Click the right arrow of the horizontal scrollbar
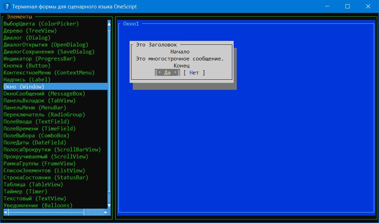The image size is (379, 223). point(105,212)
